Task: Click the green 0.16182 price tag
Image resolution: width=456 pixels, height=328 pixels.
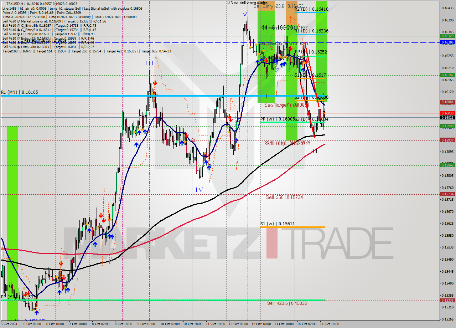Action: (447, 75)
